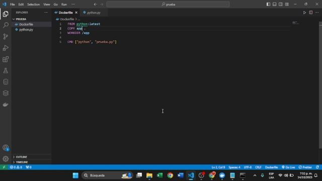Open the Run menu
The width and height of the screenshot is (322, 181).
[64, 5]
